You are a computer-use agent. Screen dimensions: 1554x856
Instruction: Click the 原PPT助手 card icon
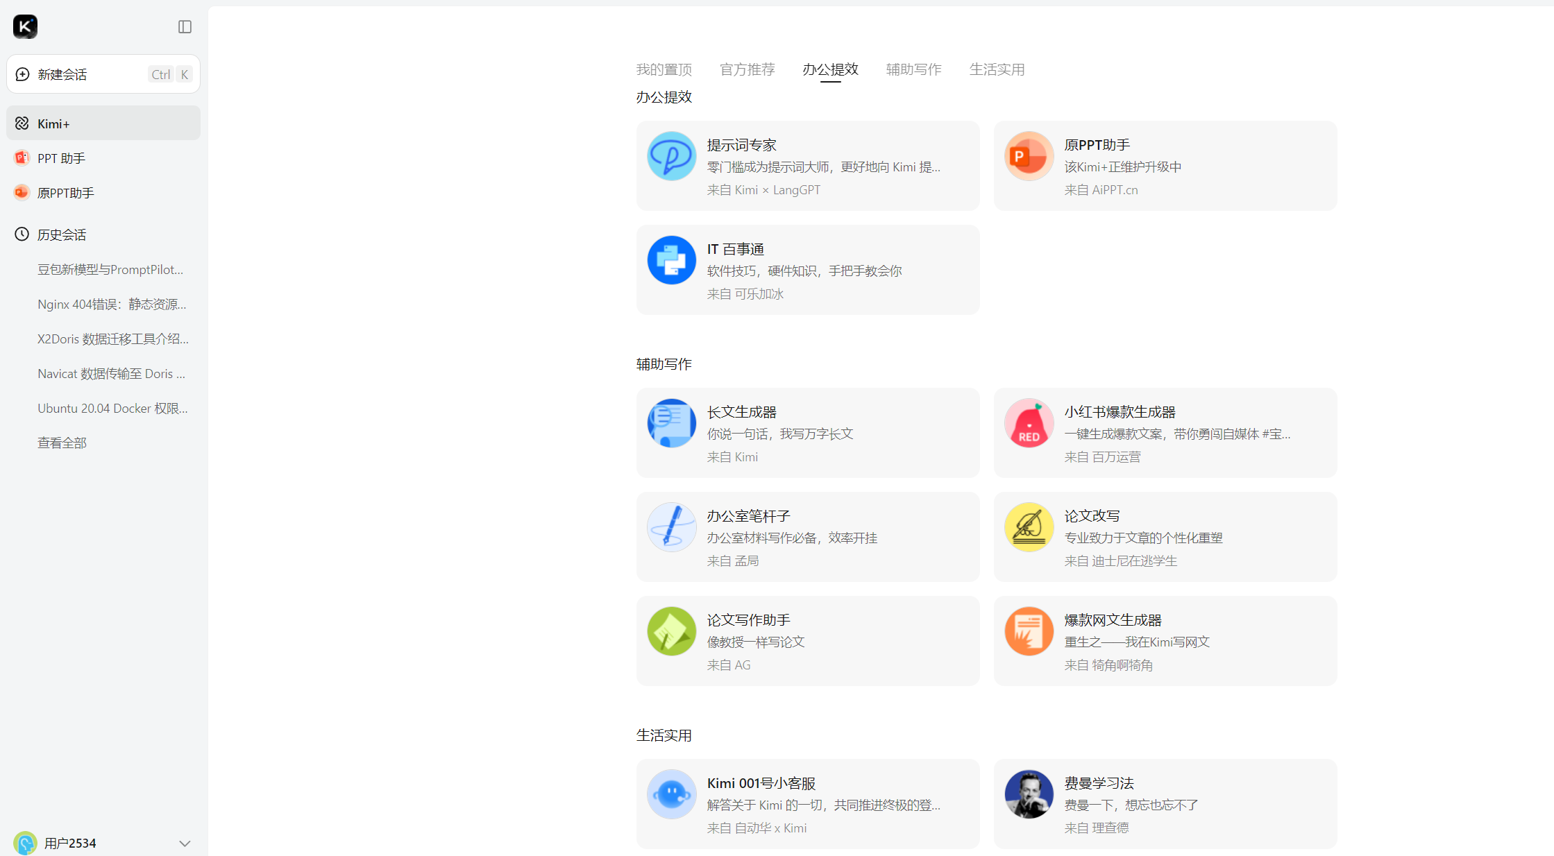click(1029, 156)
